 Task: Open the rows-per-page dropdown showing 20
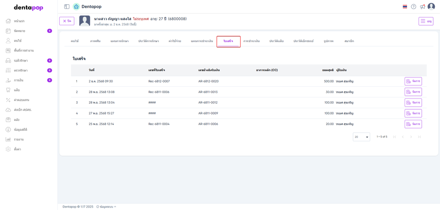361,137
